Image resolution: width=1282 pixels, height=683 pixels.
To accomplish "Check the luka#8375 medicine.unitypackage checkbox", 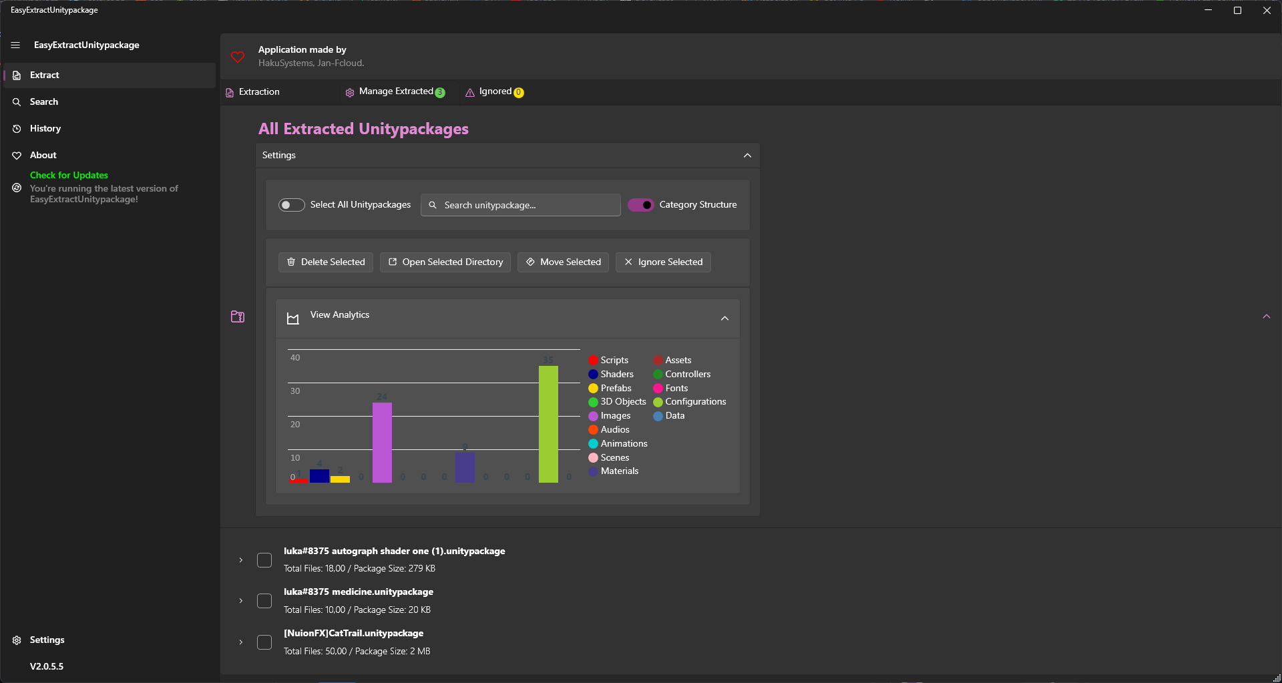I will [x=264, y=600].
